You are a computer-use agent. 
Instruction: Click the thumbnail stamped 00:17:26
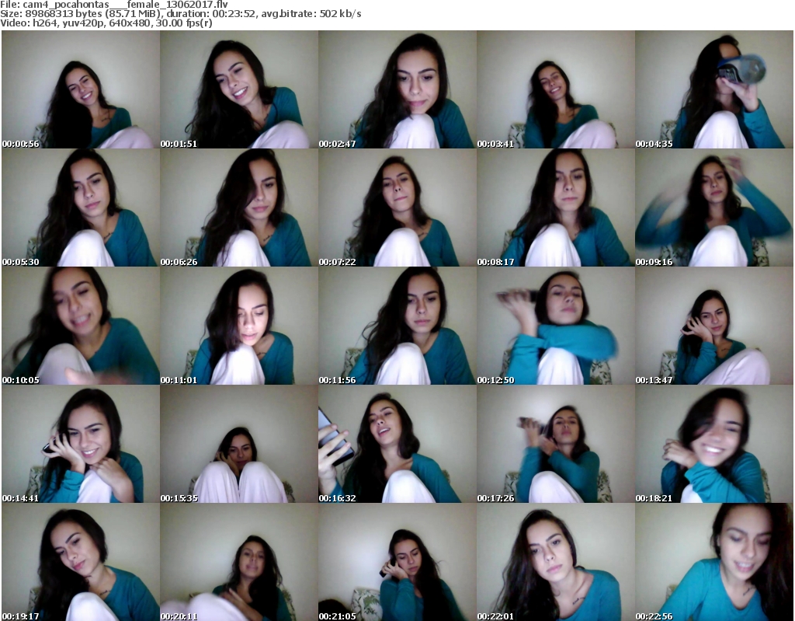(x=556, y=444)
